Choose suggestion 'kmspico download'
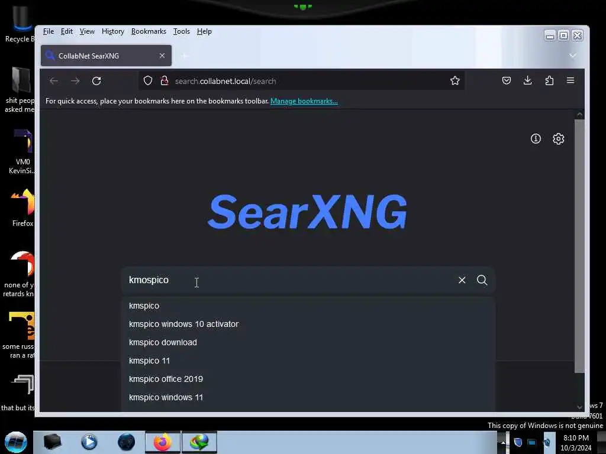The height and width of the screenshot is (454, 606). [308, 342]
